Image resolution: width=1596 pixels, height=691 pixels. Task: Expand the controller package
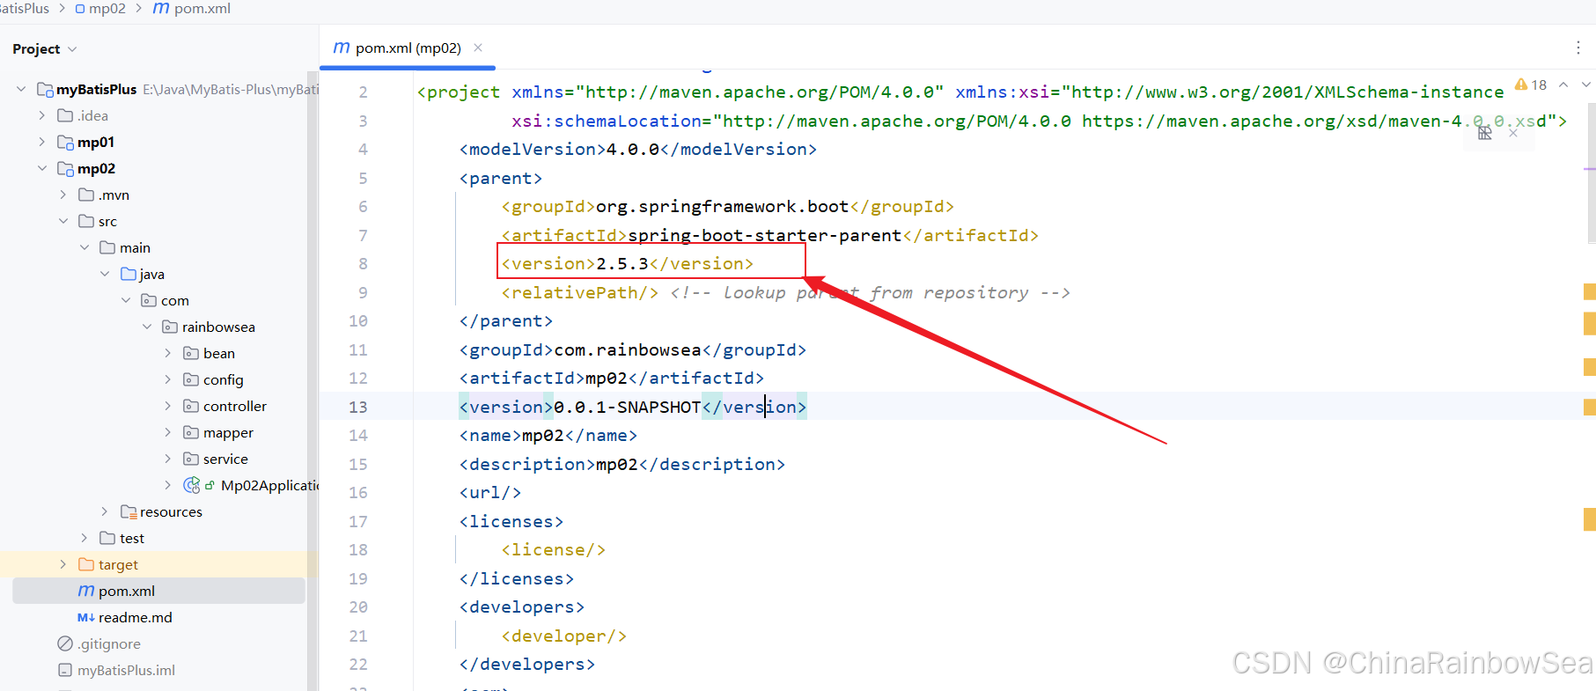click(x=168, y=406)
